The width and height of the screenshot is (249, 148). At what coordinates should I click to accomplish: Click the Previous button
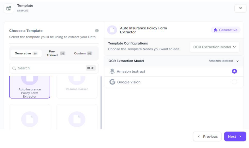(x=207, y=137)
